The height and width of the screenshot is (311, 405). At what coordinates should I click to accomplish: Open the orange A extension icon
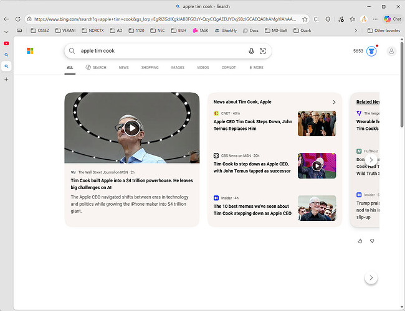coord(364,19)
